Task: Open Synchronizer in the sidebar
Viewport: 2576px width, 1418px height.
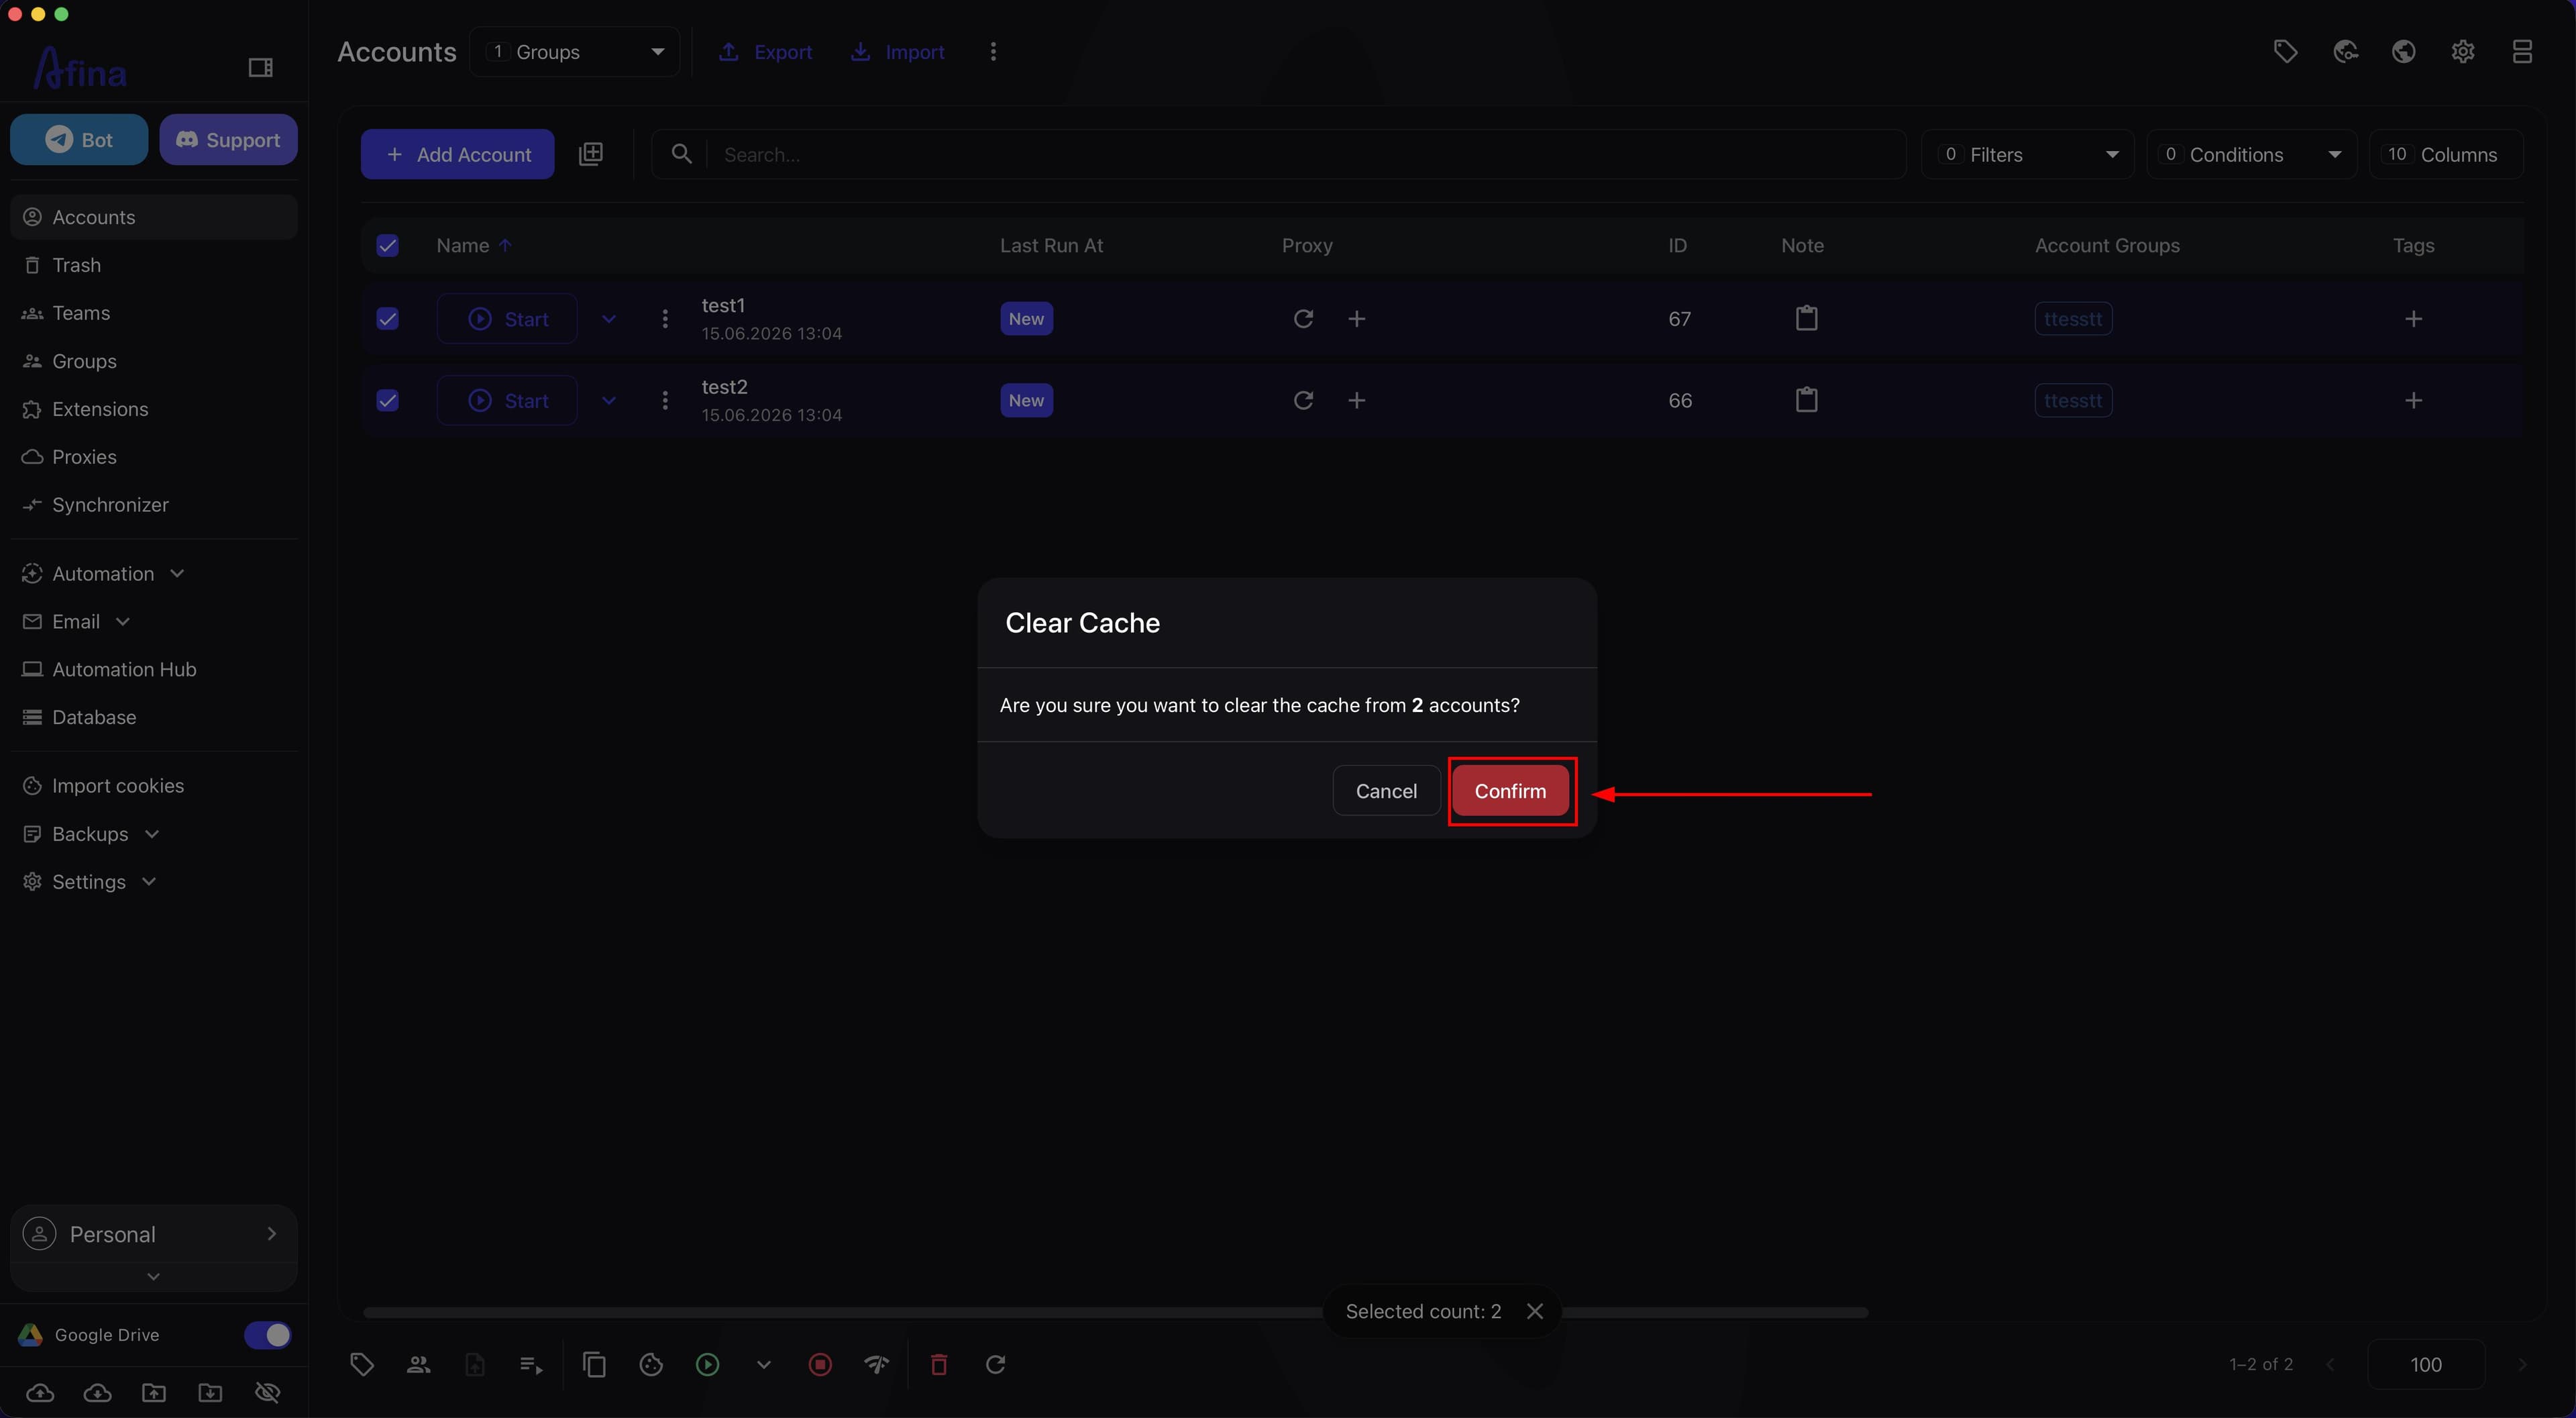Action: tap(153, 505)
